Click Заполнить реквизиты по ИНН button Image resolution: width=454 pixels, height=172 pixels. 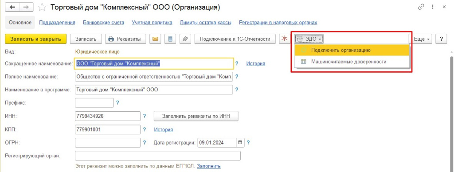pos(196,116)
